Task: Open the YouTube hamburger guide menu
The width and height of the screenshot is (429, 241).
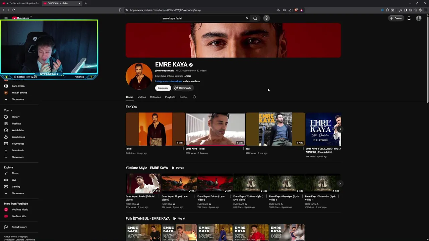Action: pyautogui.click(x=6, y=18)
